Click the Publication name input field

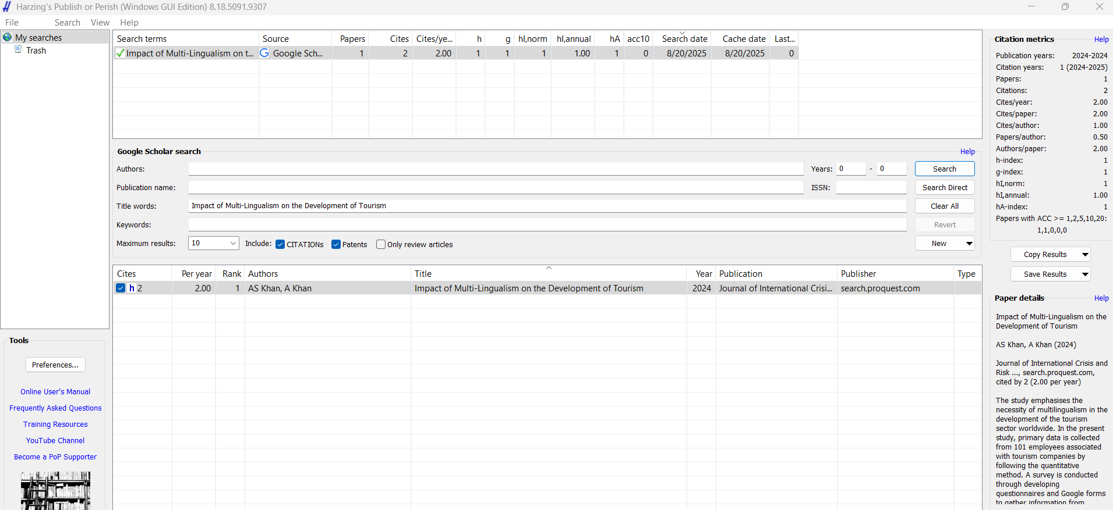pyautogui.click(x=496, y=187)
